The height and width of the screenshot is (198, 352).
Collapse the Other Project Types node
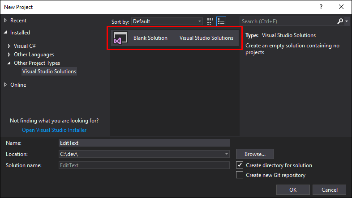click(x=9, y=63)
